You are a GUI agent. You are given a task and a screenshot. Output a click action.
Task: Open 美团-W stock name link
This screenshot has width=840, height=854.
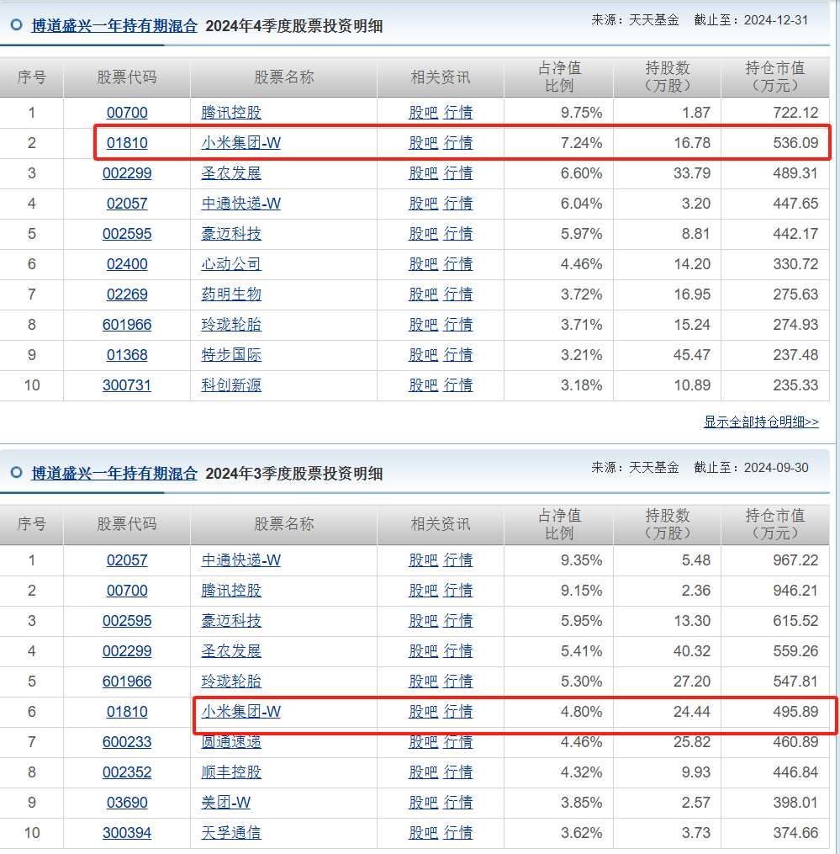[226, 803]
